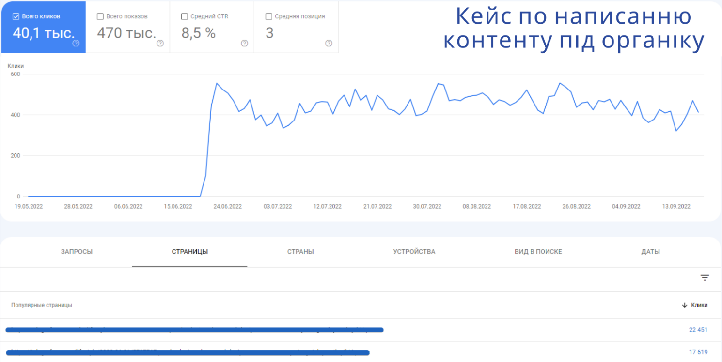Click help icon on Средняя позиция card
This screenshot has width=722, height=362.
pos(329,43)
